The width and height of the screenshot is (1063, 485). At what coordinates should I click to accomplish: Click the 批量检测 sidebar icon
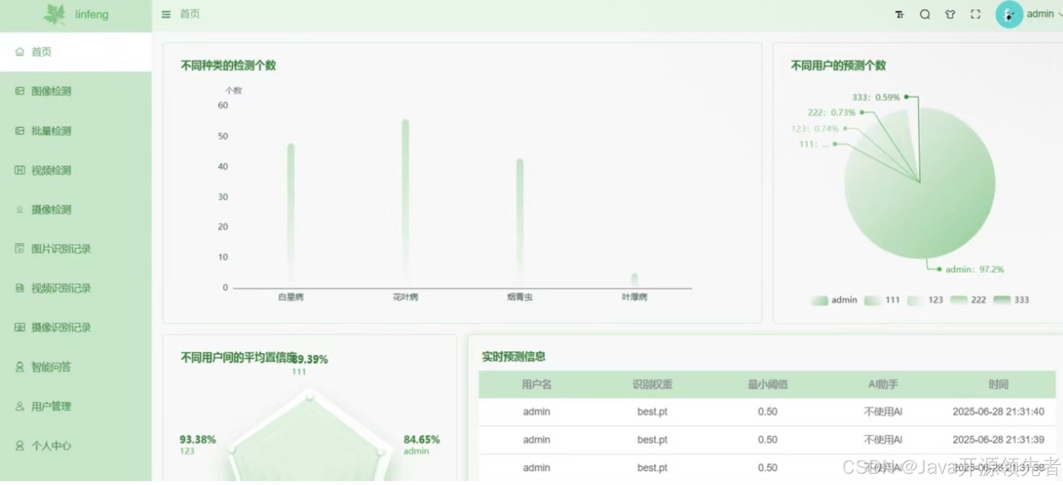coord(20,130)
